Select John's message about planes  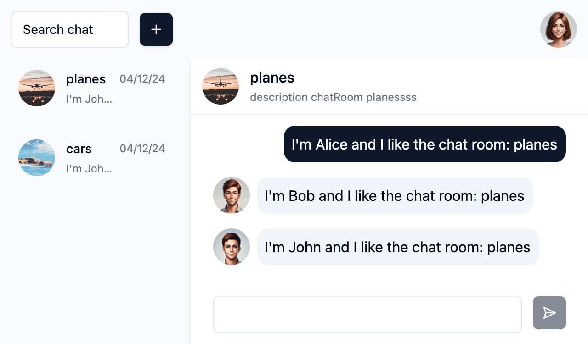398,247
